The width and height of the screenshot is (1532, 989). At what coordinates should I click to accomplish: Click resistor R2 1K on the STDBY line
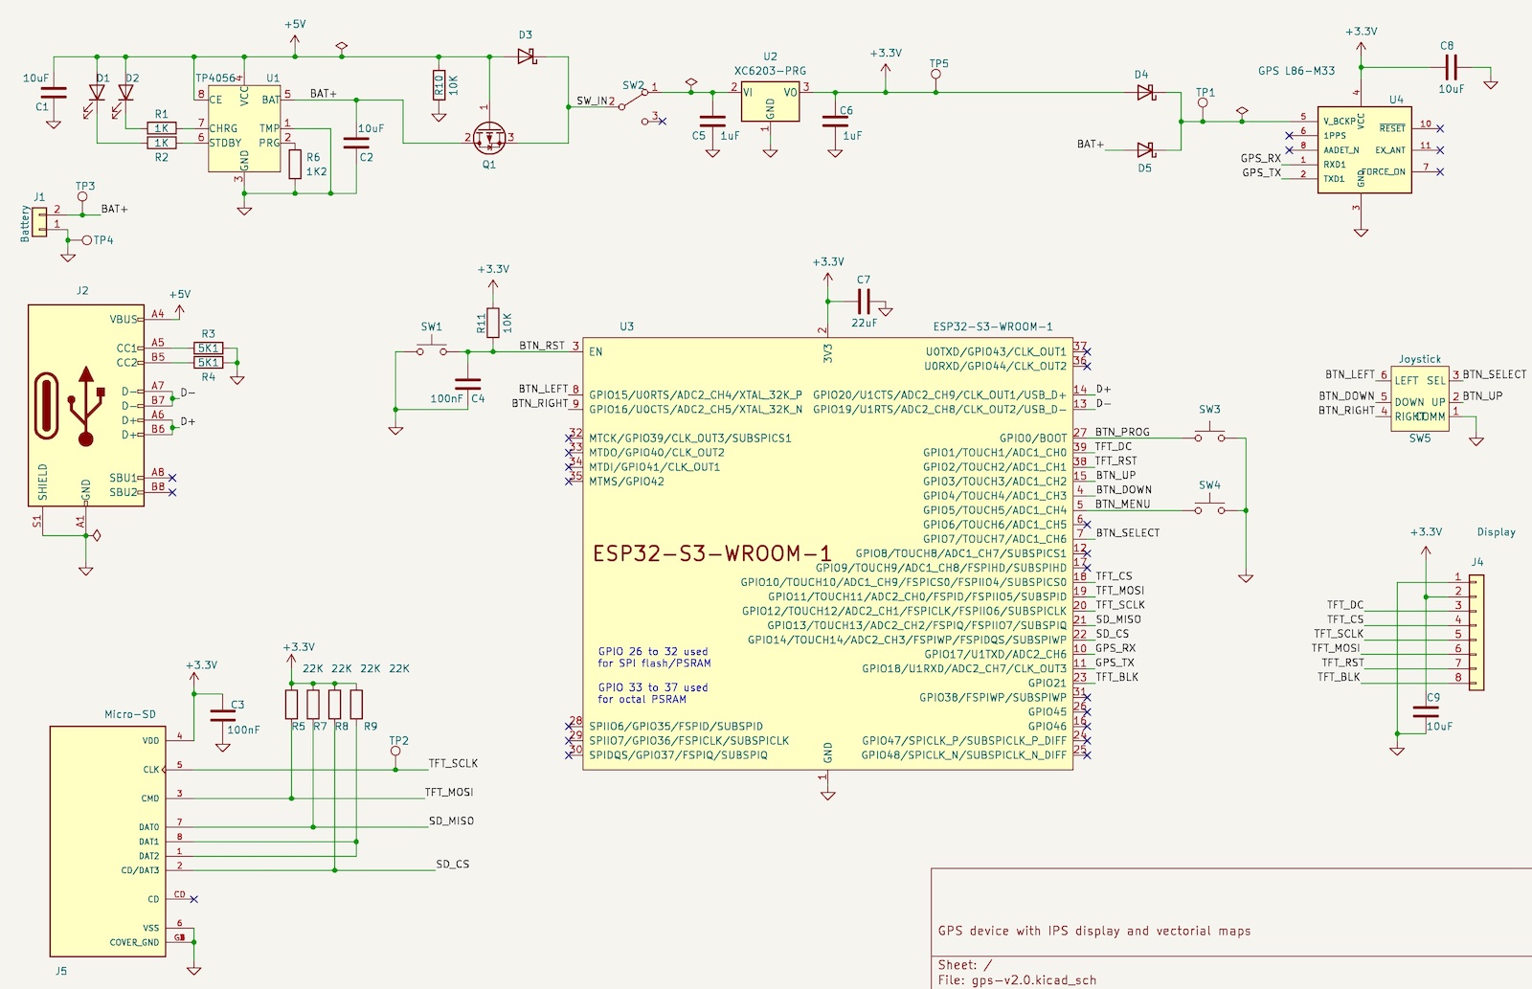coord(161,143)
